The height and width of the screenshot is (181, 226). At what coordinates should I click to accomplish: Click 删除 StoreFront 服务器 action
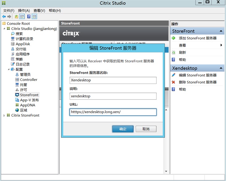pos(198,82)
